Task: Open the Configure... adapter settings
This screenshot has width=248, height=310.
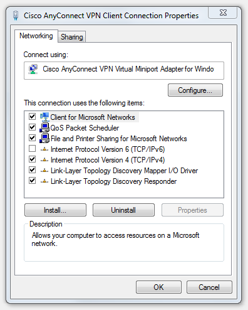Action: [195, 90]
